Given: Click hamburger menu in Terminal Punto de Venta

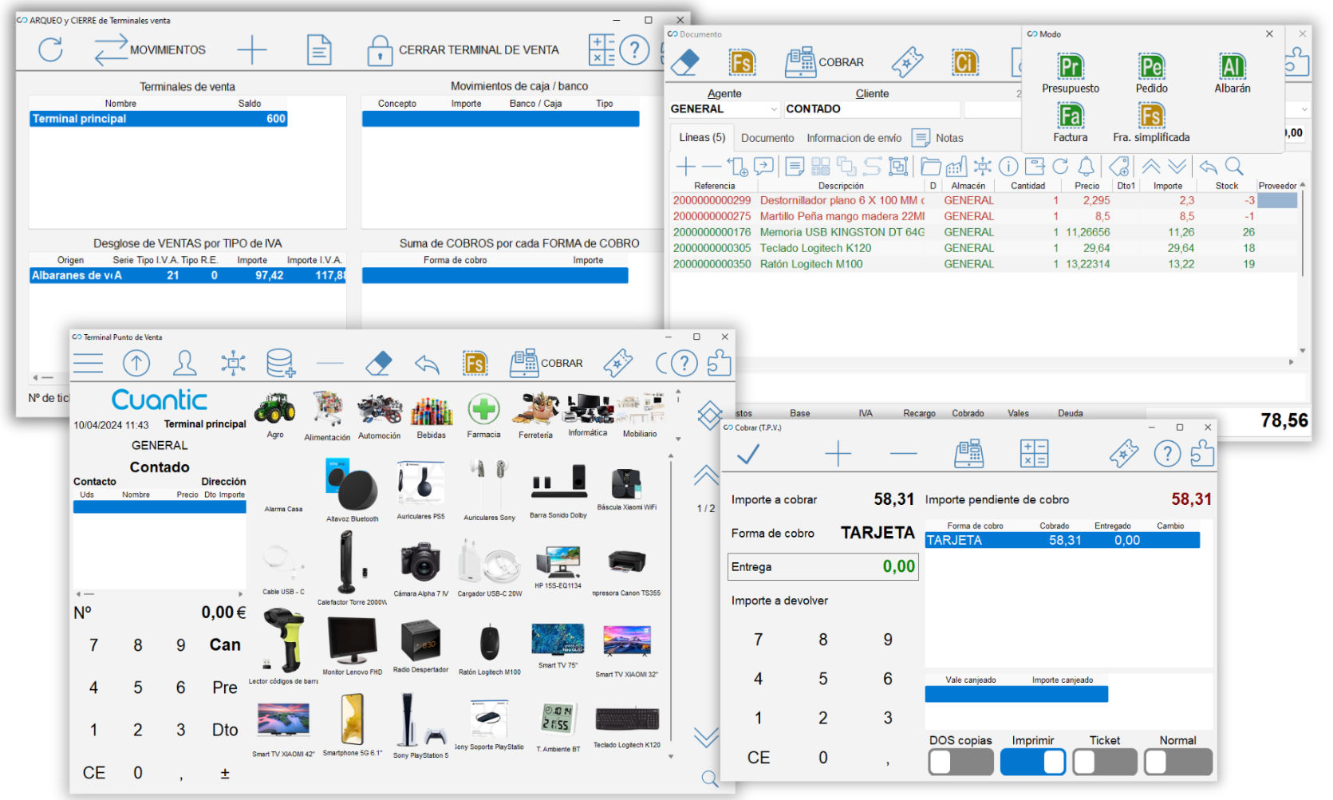Looking at the screenshot, I should click(88, 364).
